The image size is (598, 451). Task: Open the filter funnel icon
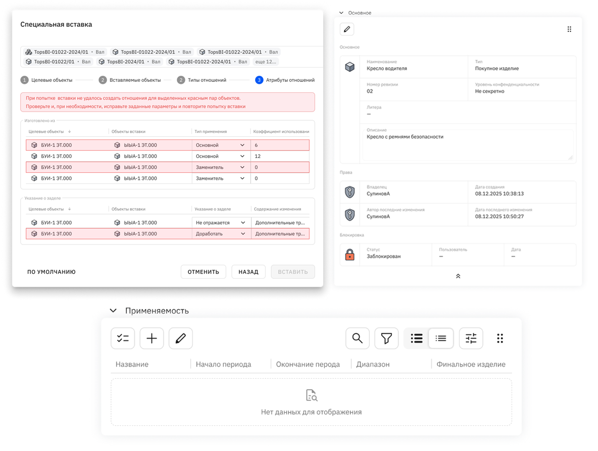(x=386, y=338)
